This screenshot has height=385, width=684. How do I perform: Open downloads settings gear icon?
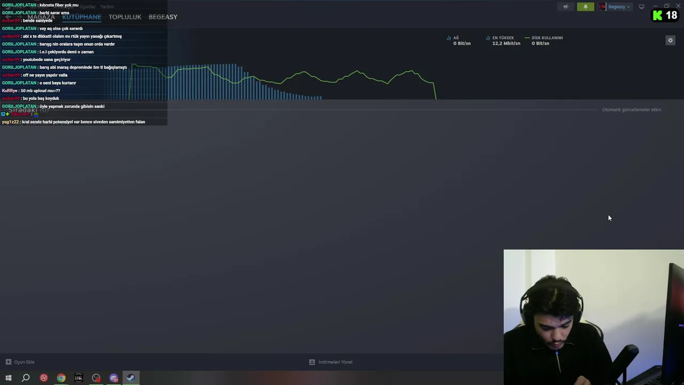pos(670,40)
